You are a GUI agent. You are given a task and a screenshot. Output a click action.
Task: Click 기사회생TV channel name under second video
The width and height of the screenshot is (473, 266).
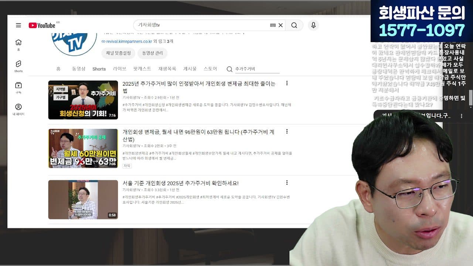[132, 146]
